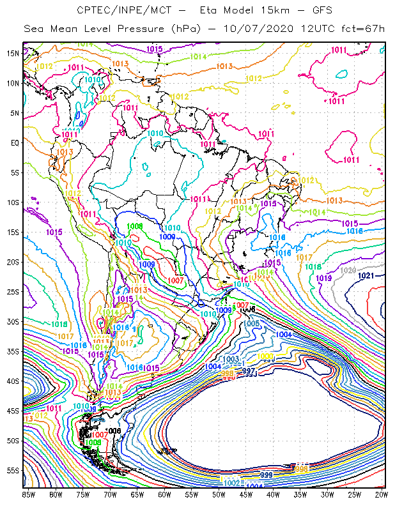The width and height of the screenshot is (395, 511).
Task: Click the '80W' longitude axis label
Action: [56, 495]
